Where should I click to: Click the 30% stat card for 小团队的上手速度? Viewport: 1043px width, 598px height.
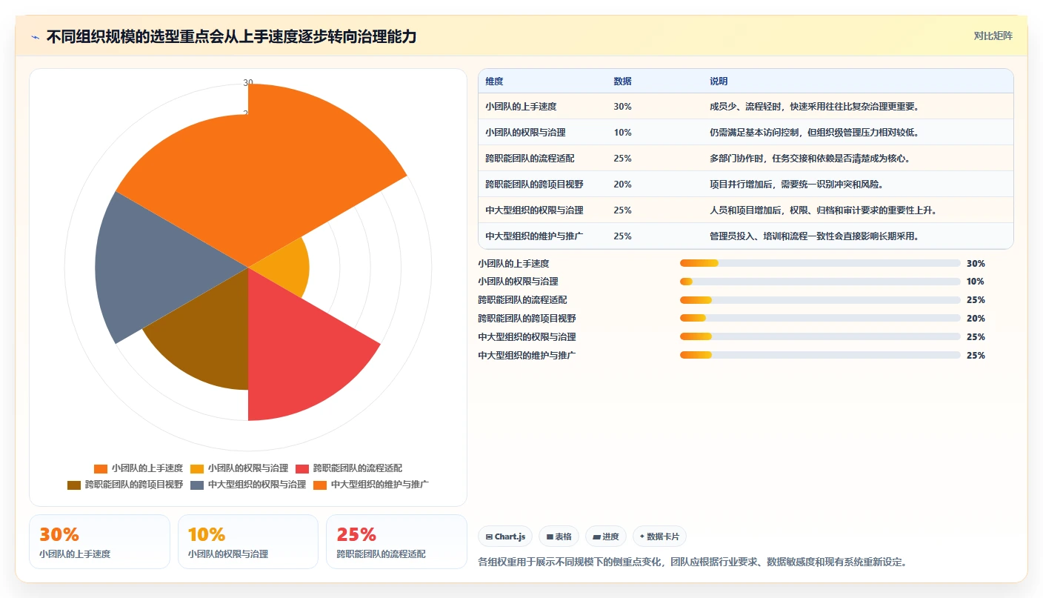coord(99,542)
